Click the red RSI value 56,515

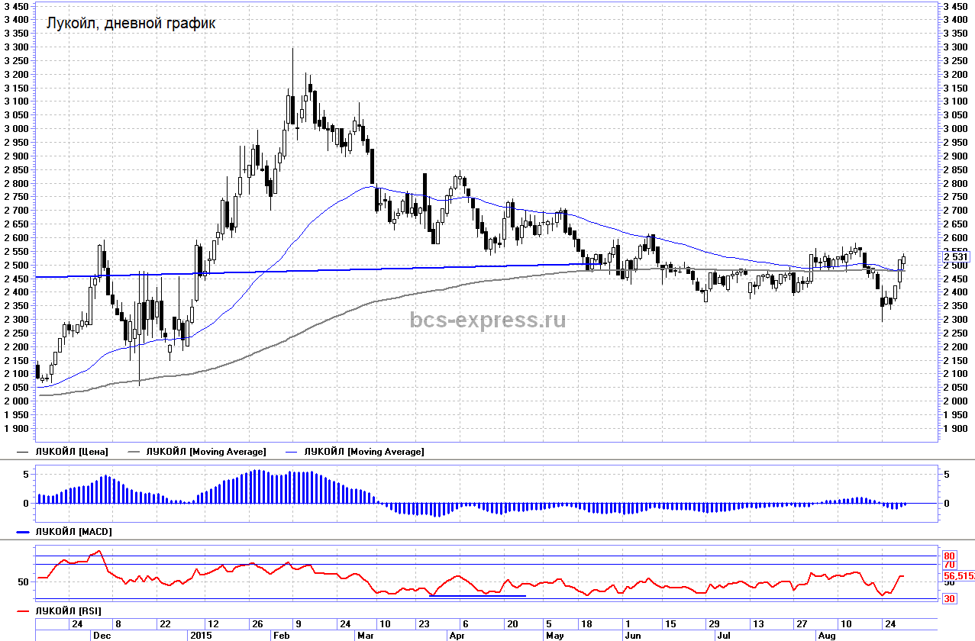pos(958,576)
